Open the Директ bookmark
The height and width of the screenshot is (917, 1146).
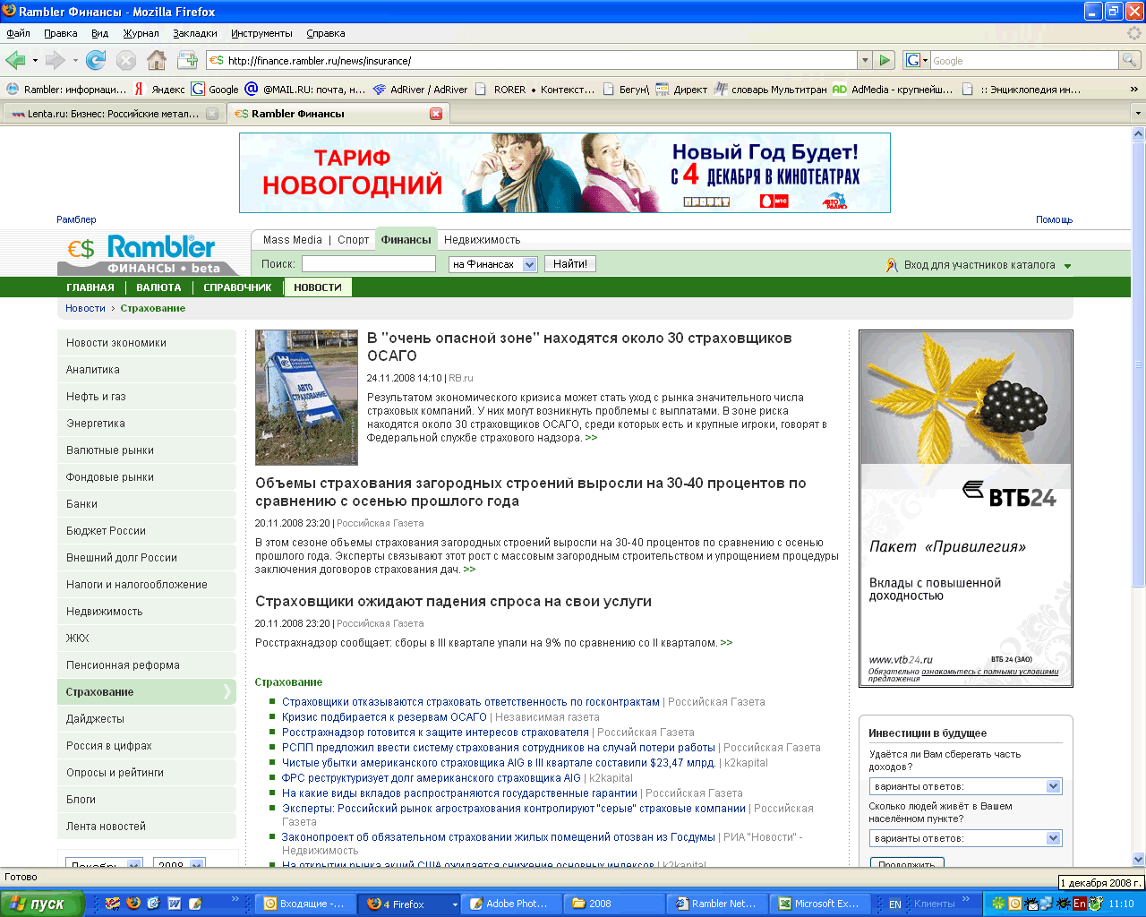click(x=681, y=89)
